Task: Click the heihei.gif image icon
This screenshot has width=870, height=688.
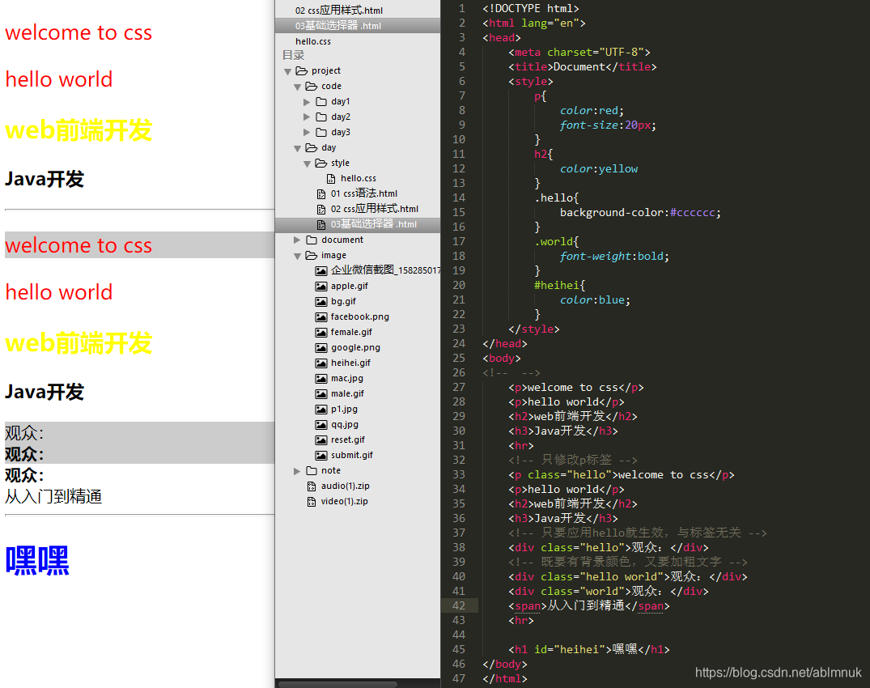Action: (x=321, y=363)
